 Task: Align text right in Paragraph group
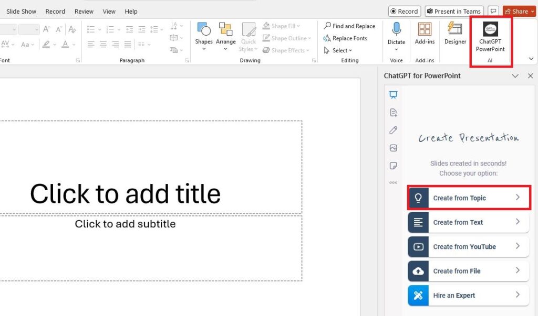(116, 44)
